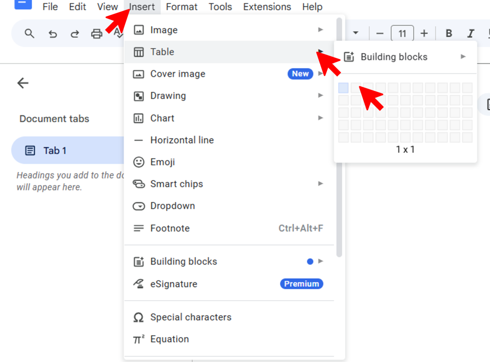Click the undo arrow icon
Image resolution: width=490 pixels, height=362 pixels.
coord(53,34)
